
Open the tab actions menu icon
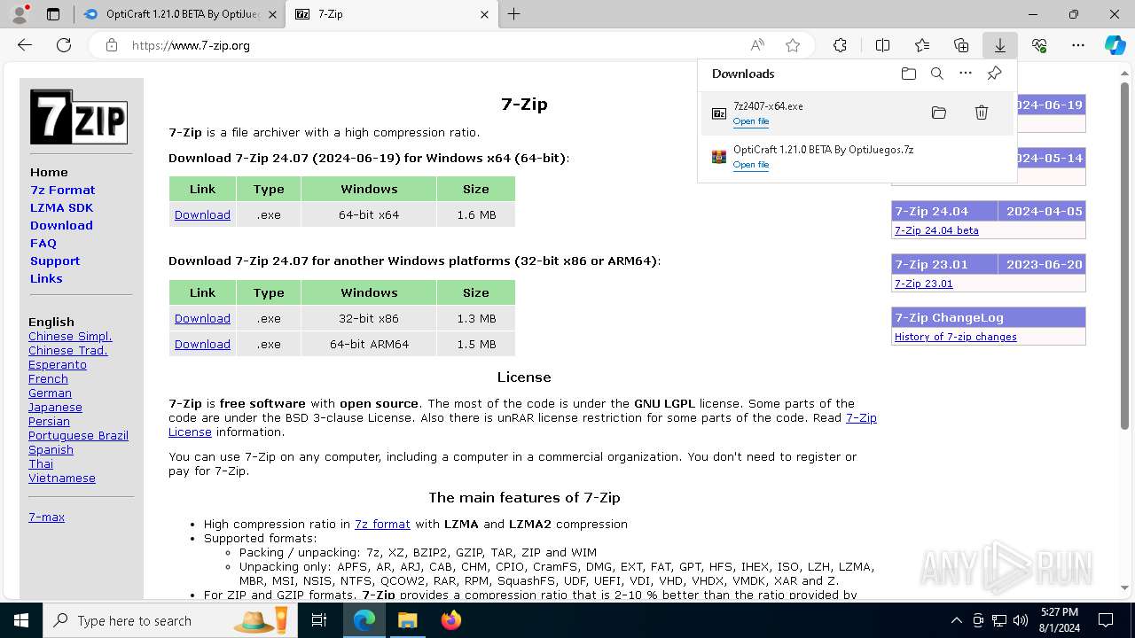click(x=53, y=14)
